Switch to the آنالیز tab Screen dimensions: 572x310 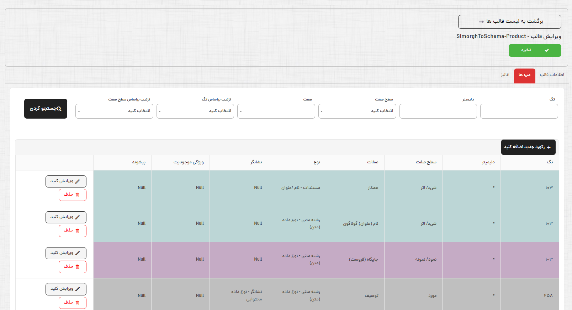(x=505, y=75)
